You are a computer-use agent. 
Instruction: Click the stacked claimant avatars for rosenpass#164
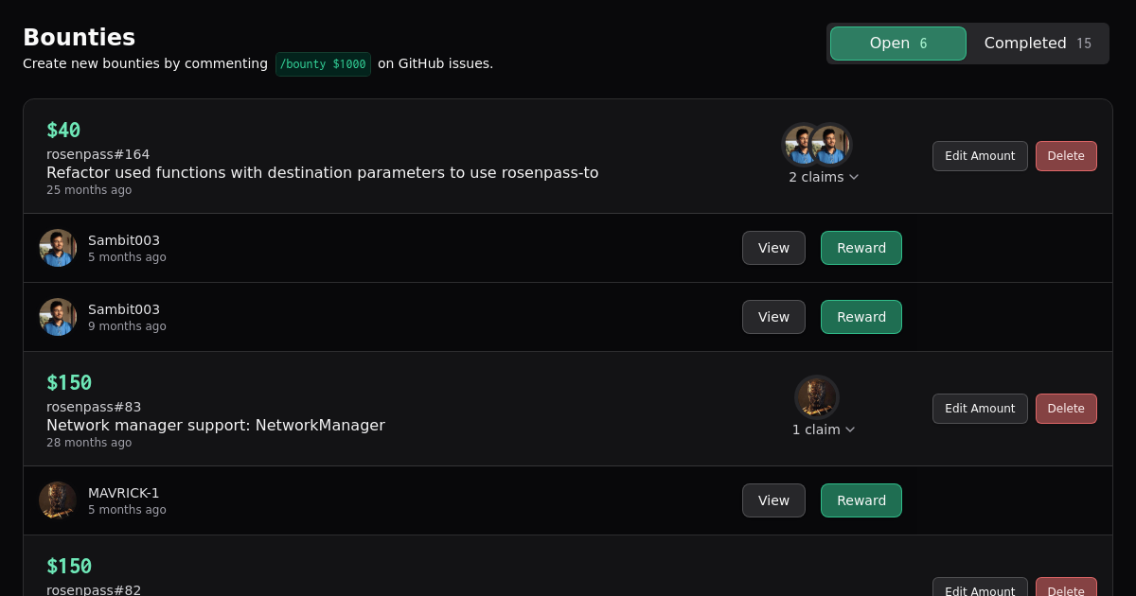point(817,145)
